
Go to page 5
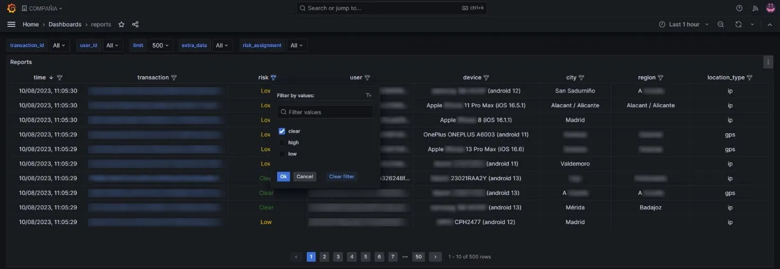coord(366,257)
